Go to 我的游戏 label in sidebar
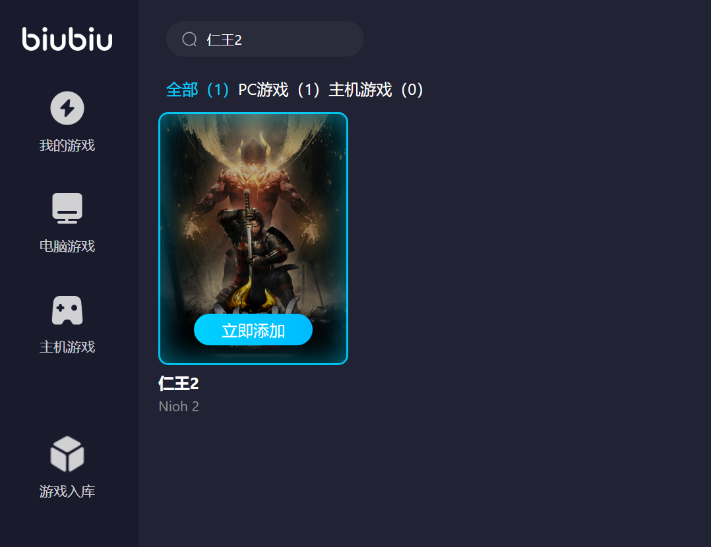711x547 pixels. [67, 146]
